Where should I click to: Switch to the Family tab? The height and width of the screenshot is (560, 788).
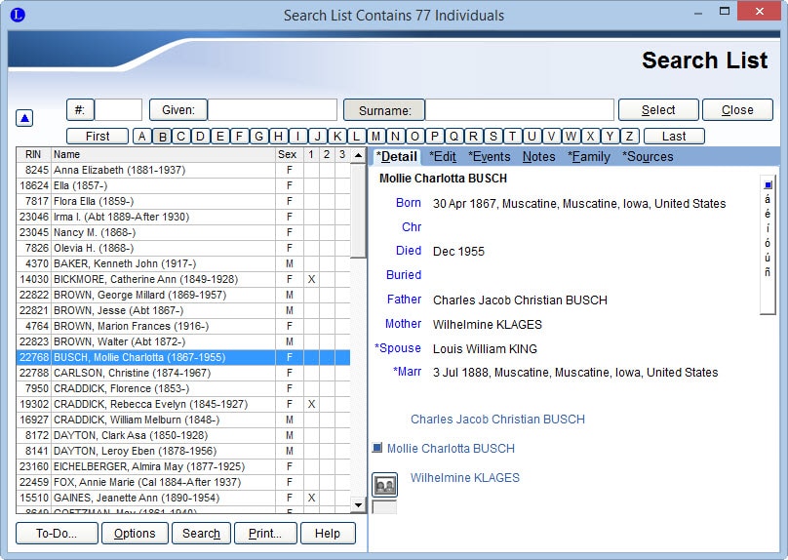click(588, 157)
